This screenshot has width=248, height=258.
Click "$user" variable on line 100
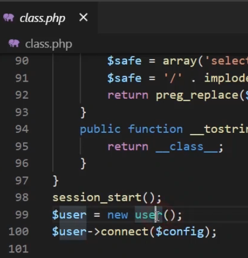point(69,232)
